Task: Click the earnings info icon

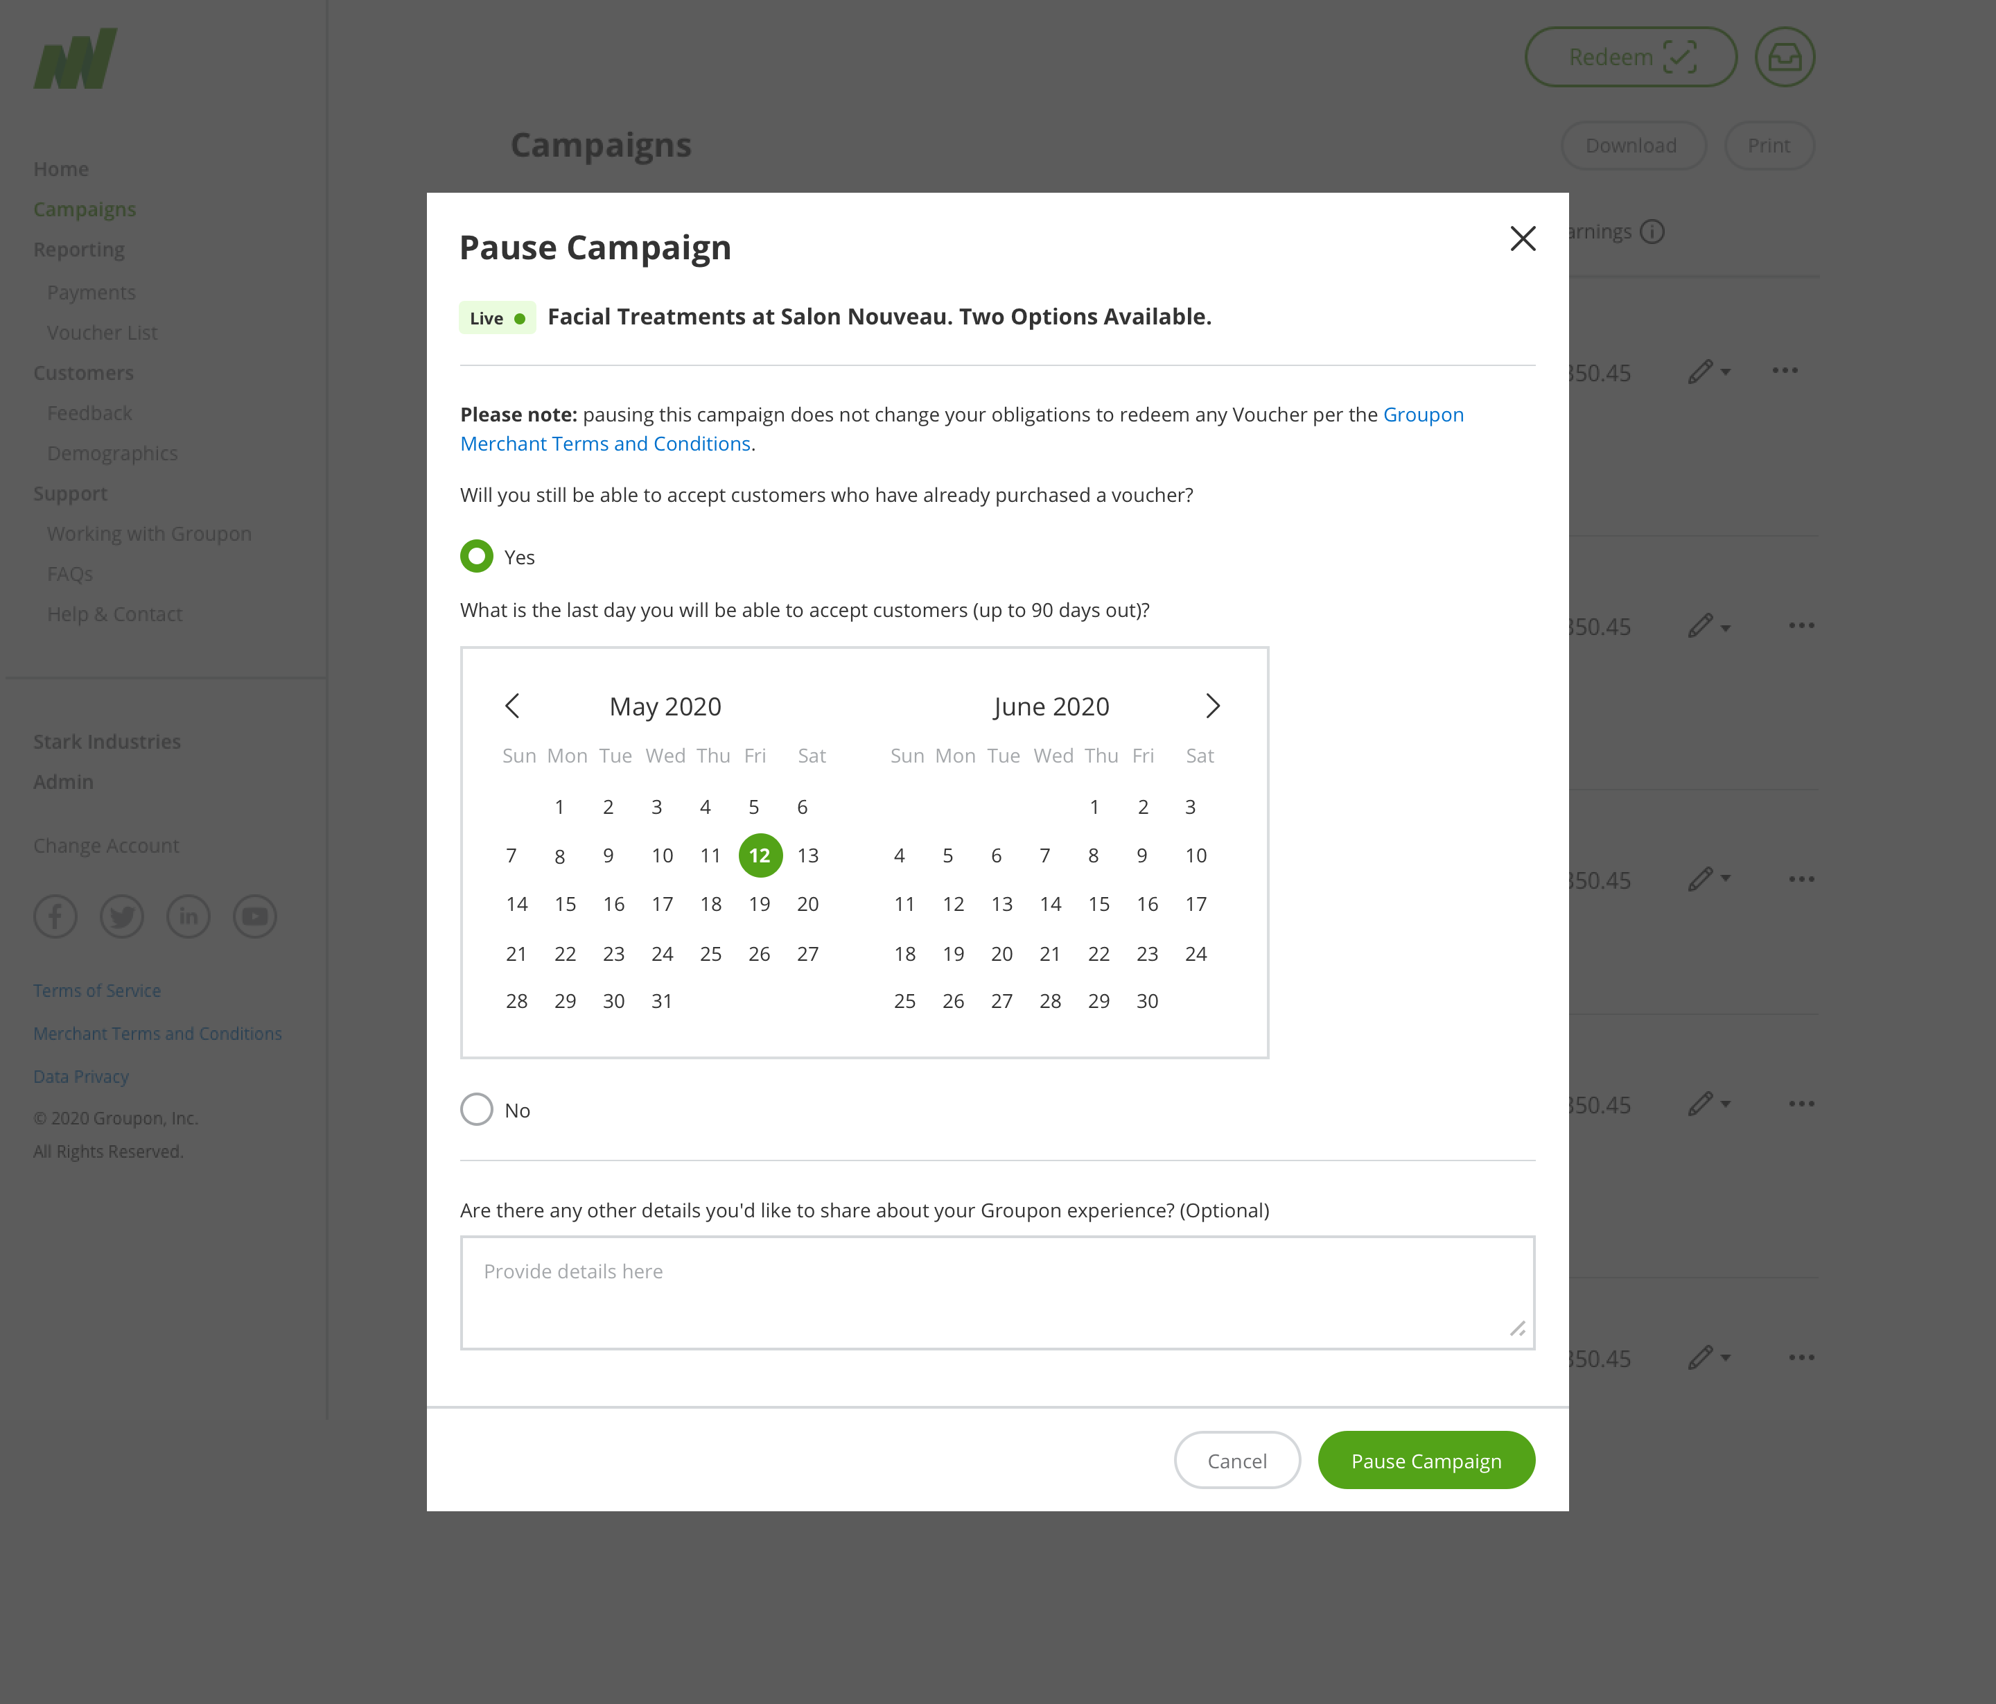Action: (x=1652, y=232)
